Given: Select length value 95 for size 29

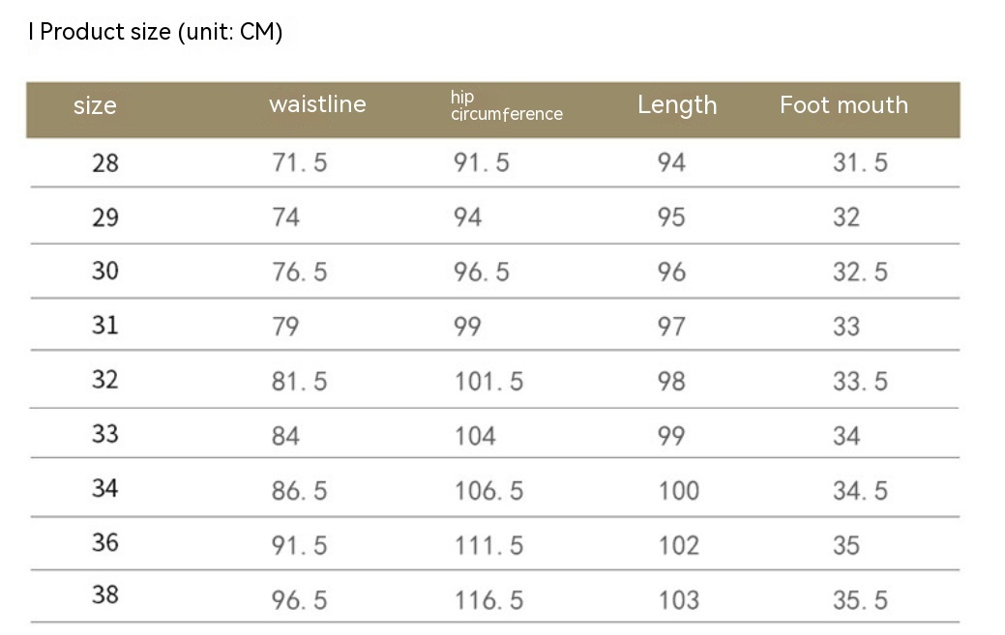Looking at the screenshot, I should pyautogui.click(x=671, y=217).
